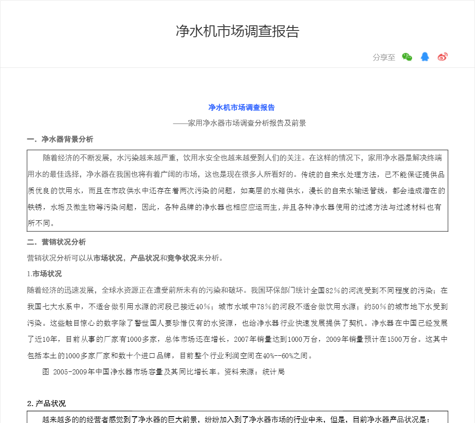Share the report to QQ
The width and height of the screenshot is (475, 423).
point(425,57)
